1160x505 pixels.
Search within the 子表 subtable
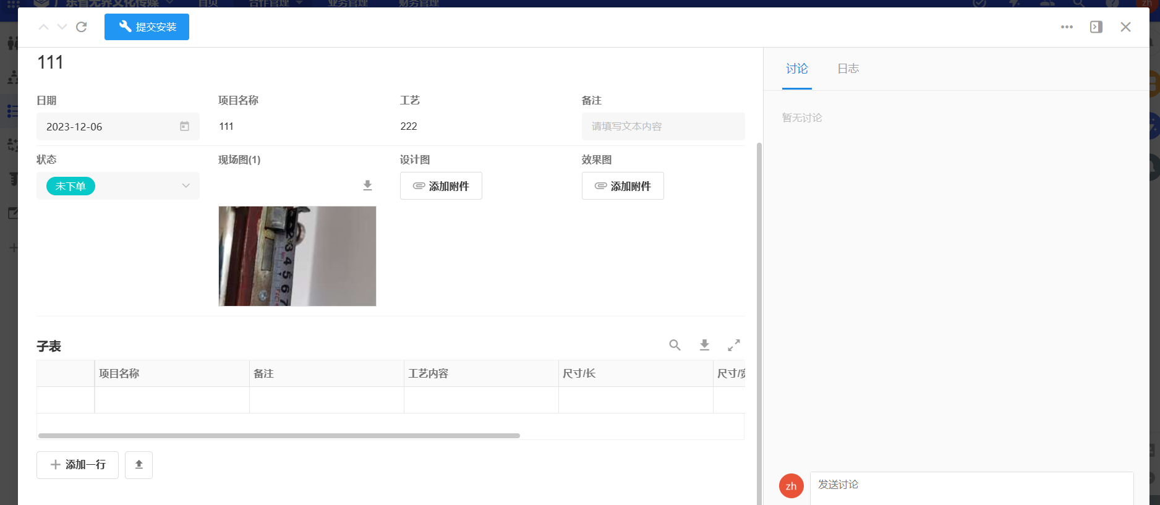pos(675,345)
